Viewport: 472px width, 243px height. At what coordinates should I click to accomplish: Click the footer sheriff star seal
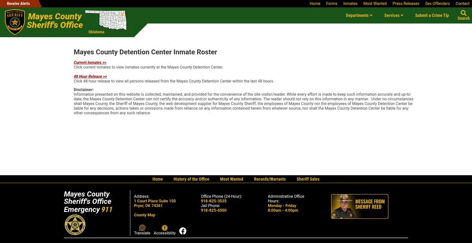click(75, 225)
